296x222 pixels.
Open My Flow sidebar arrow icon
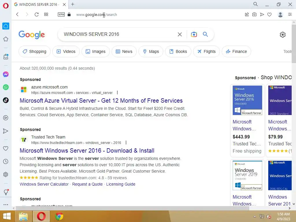coord(6,131)
